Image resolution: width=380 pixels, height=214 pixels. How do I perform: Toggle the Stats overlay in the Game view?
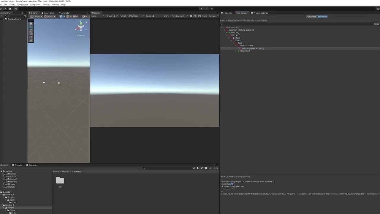click(205, 16)
